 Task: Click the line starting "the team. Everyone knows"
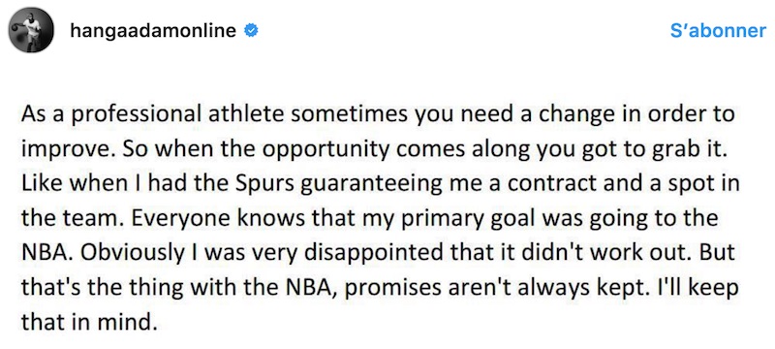point(369,218)
